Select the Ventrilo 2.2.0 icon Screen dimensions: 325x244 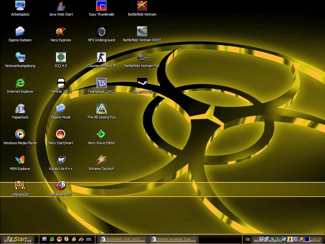61,86
